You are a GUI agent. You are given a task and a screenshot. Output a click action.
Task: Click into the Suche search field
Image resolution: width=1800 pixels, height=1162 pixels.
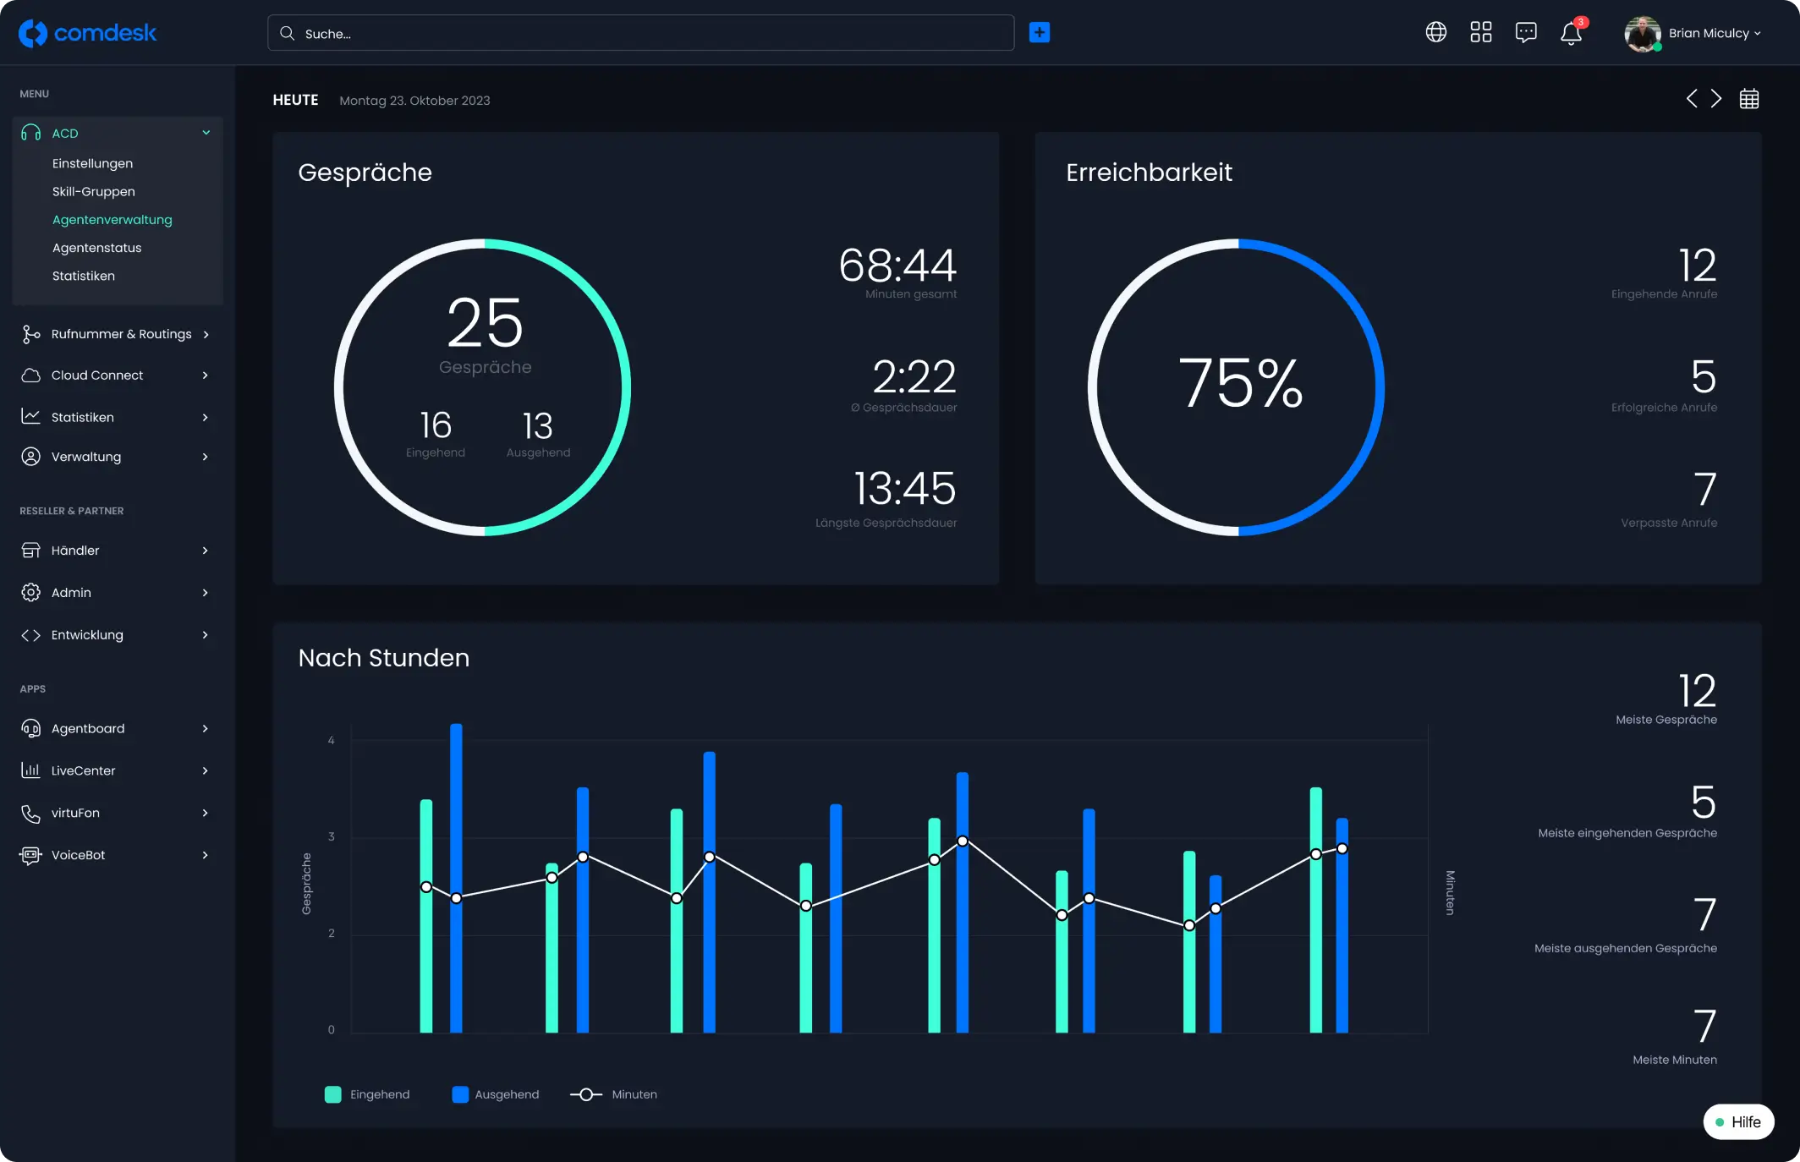click(x=641, y=33)
